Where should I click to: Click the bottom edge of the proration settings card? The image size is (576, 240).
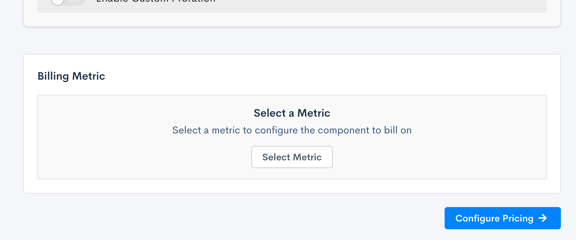(292, 26)
